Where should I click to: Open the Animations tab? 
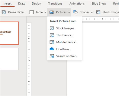coord(77,4)
